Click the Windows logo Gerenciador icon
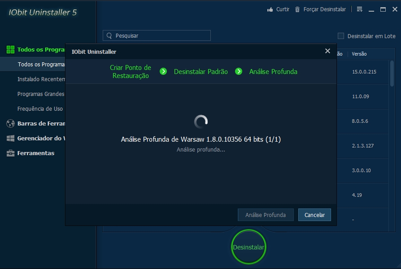401x269 pixels. (10, 139)
